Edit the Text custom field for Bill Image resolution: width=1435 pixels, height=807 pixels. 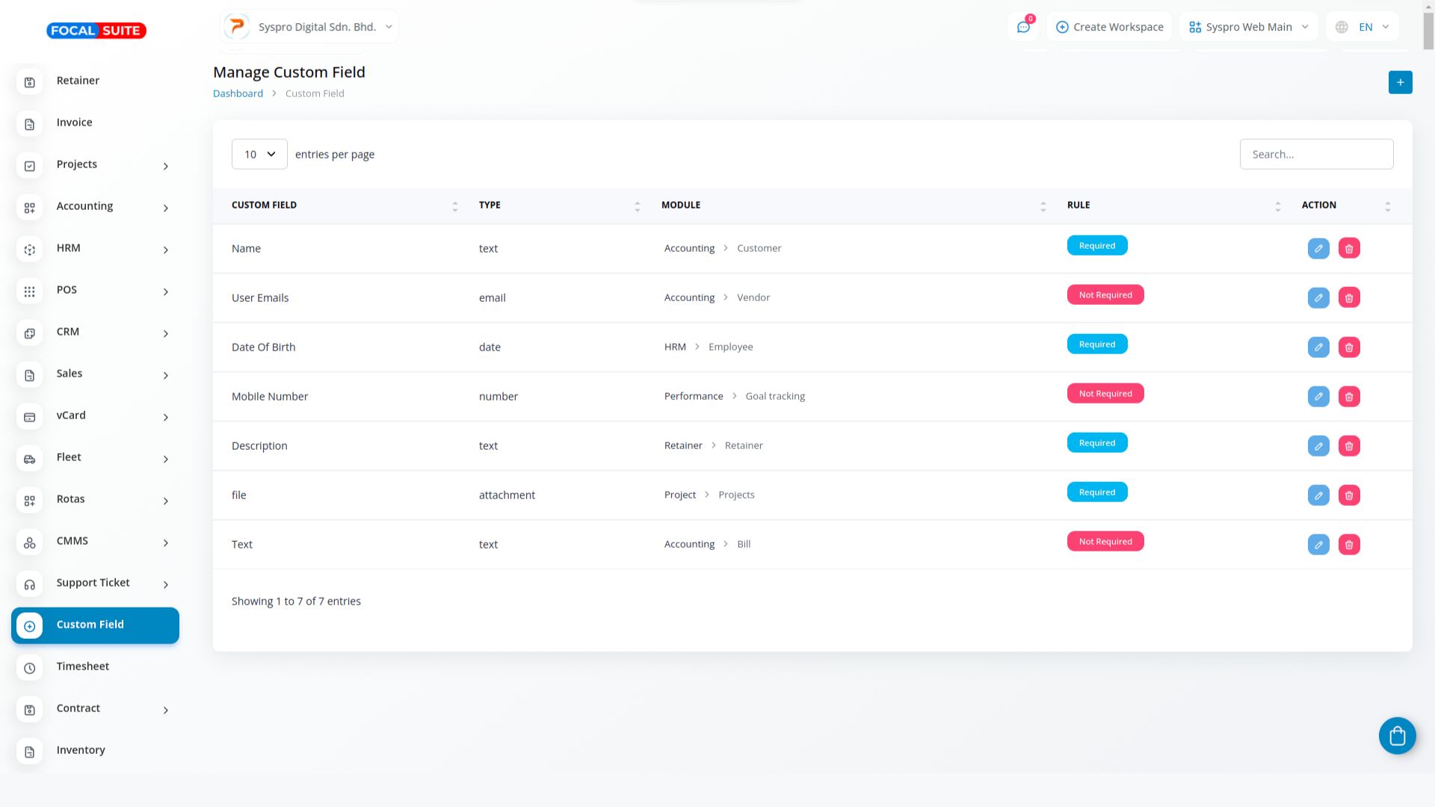1318,544
